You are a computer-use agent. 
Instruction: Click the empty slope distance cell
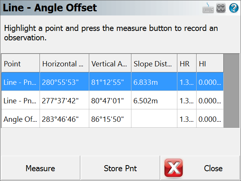154,119
